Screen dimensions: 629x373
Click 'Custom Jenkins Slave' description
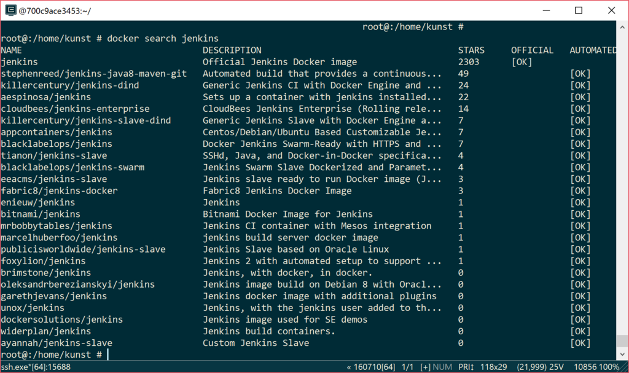click(x=256, y=343)
